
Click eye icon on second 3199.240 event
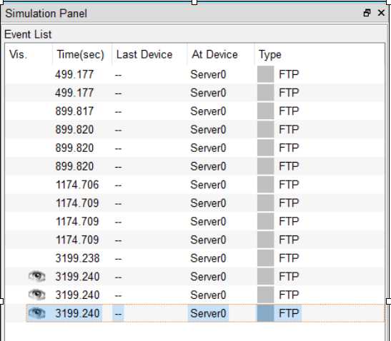[x=37, y=295]
